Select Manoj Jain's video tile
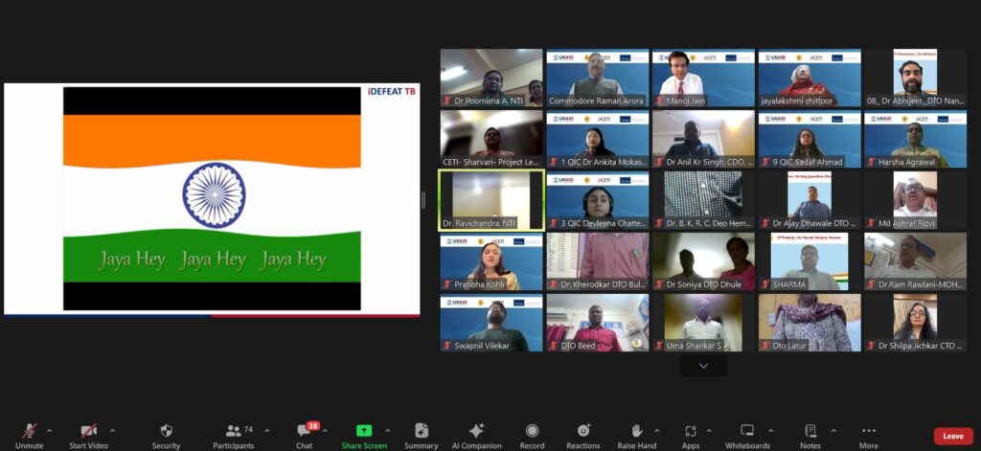 [x=703, y=78]
